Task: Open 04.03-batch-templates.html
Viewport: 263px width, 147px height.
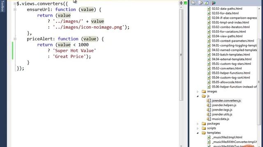Action: (x=231, y=54)
